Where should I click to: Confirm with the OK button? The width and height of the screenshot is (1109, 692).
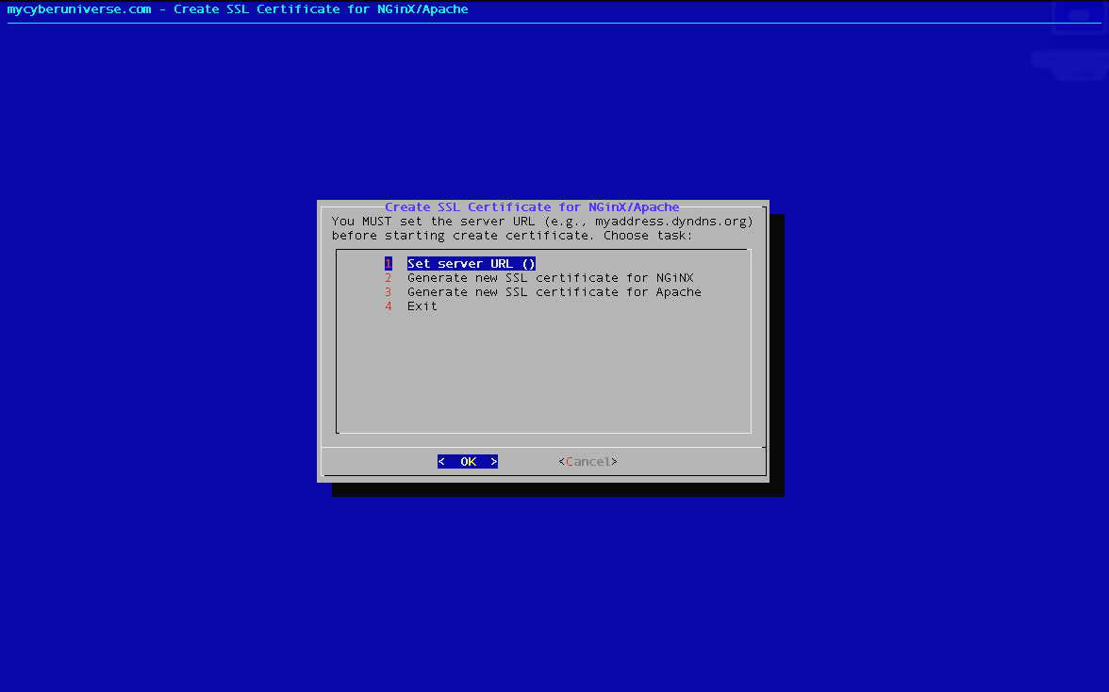tap(468, 462)
